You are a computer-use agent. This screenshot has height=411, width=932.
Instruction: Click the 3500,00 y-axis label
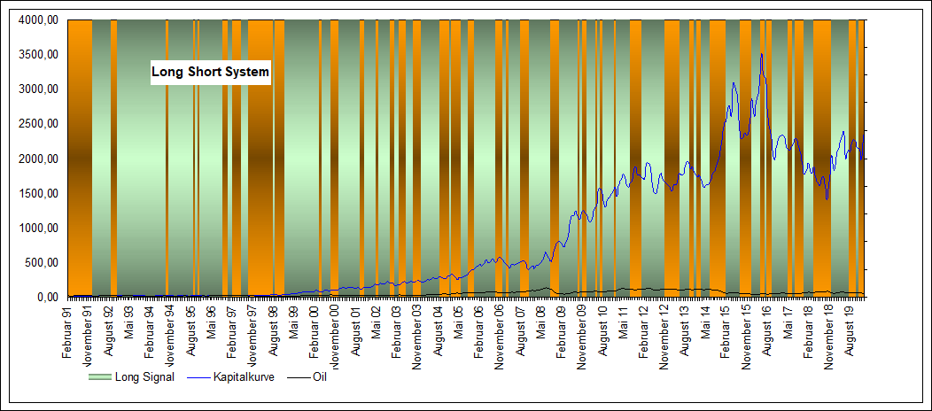pos(38,55)
